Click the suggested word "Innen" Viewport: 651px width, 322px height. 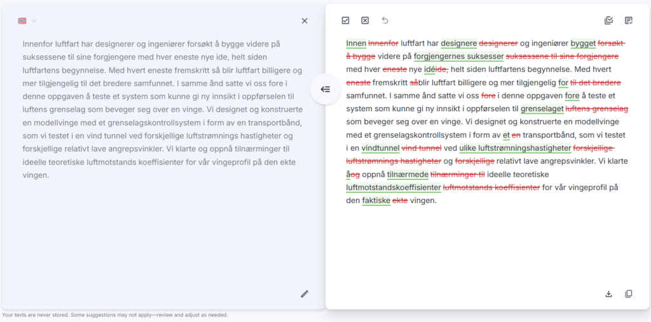point(356,43)
